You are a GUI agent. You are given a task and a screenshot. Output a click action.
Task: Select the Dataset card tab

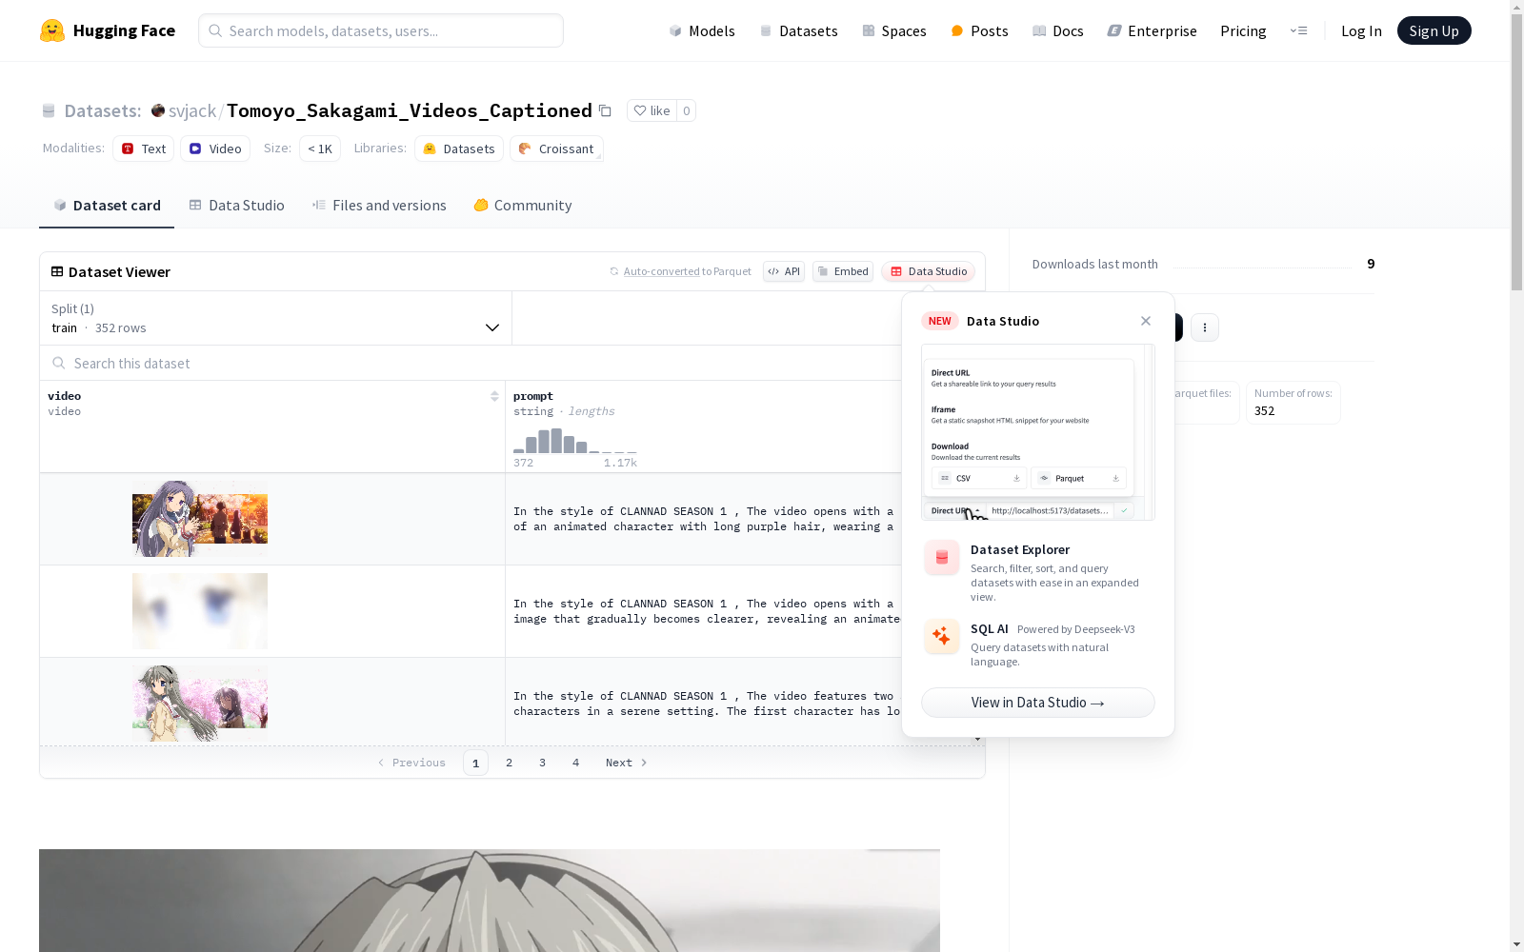(x=107, y=206)
